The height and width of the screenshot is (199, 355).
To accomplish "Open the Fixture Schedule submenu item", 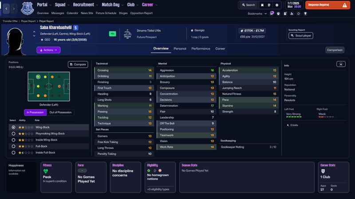I will [106, 13].
